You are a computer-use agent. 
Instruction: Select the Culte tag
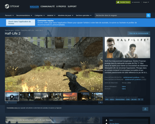click(128, 100)
